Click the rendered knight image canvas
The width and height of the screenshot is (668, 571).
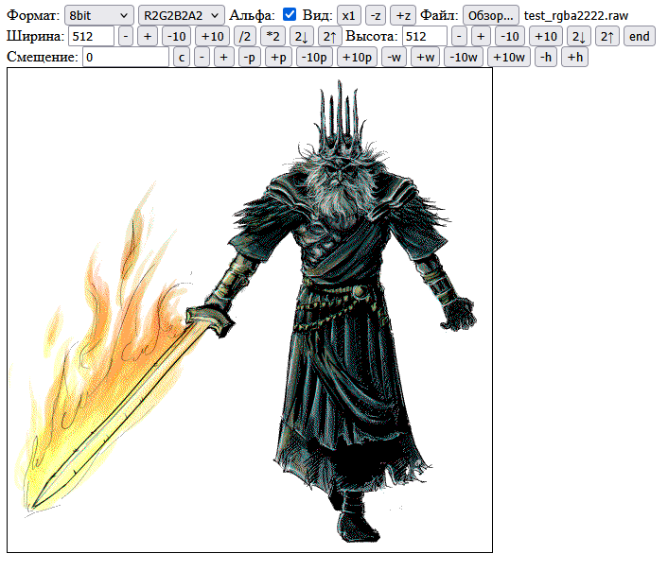[x=250, y=310]
